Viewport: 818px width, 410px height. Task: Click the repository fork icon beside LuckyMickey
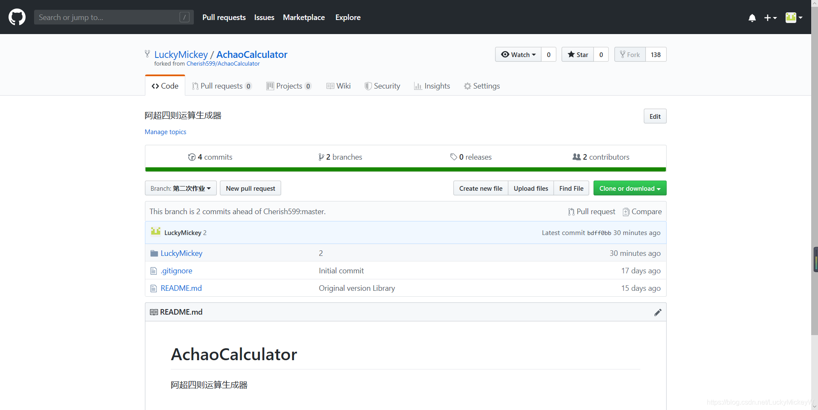pos(147,54)
